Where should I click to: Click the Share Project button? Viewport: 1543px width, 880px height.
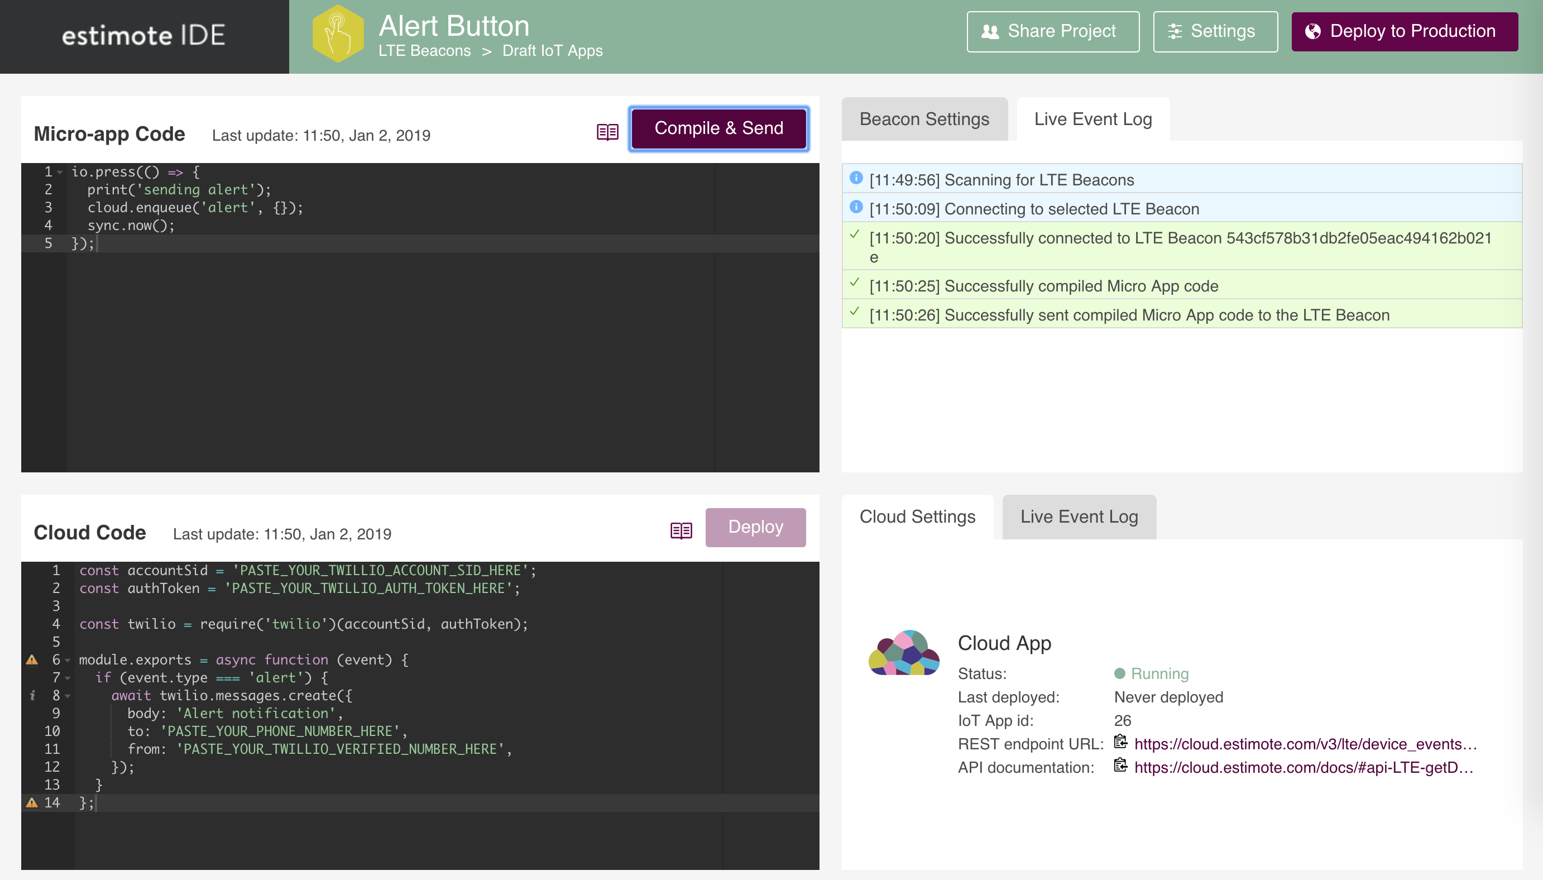click(x=1052, y=31)
